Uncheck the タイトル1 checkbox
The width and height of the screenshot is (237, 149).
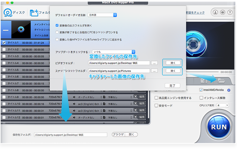click(x=4, y=43)
